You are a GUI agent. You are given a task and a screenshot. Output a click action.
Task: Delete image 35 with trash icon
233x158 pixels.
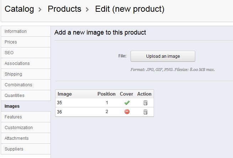click(x=145, y=103)
